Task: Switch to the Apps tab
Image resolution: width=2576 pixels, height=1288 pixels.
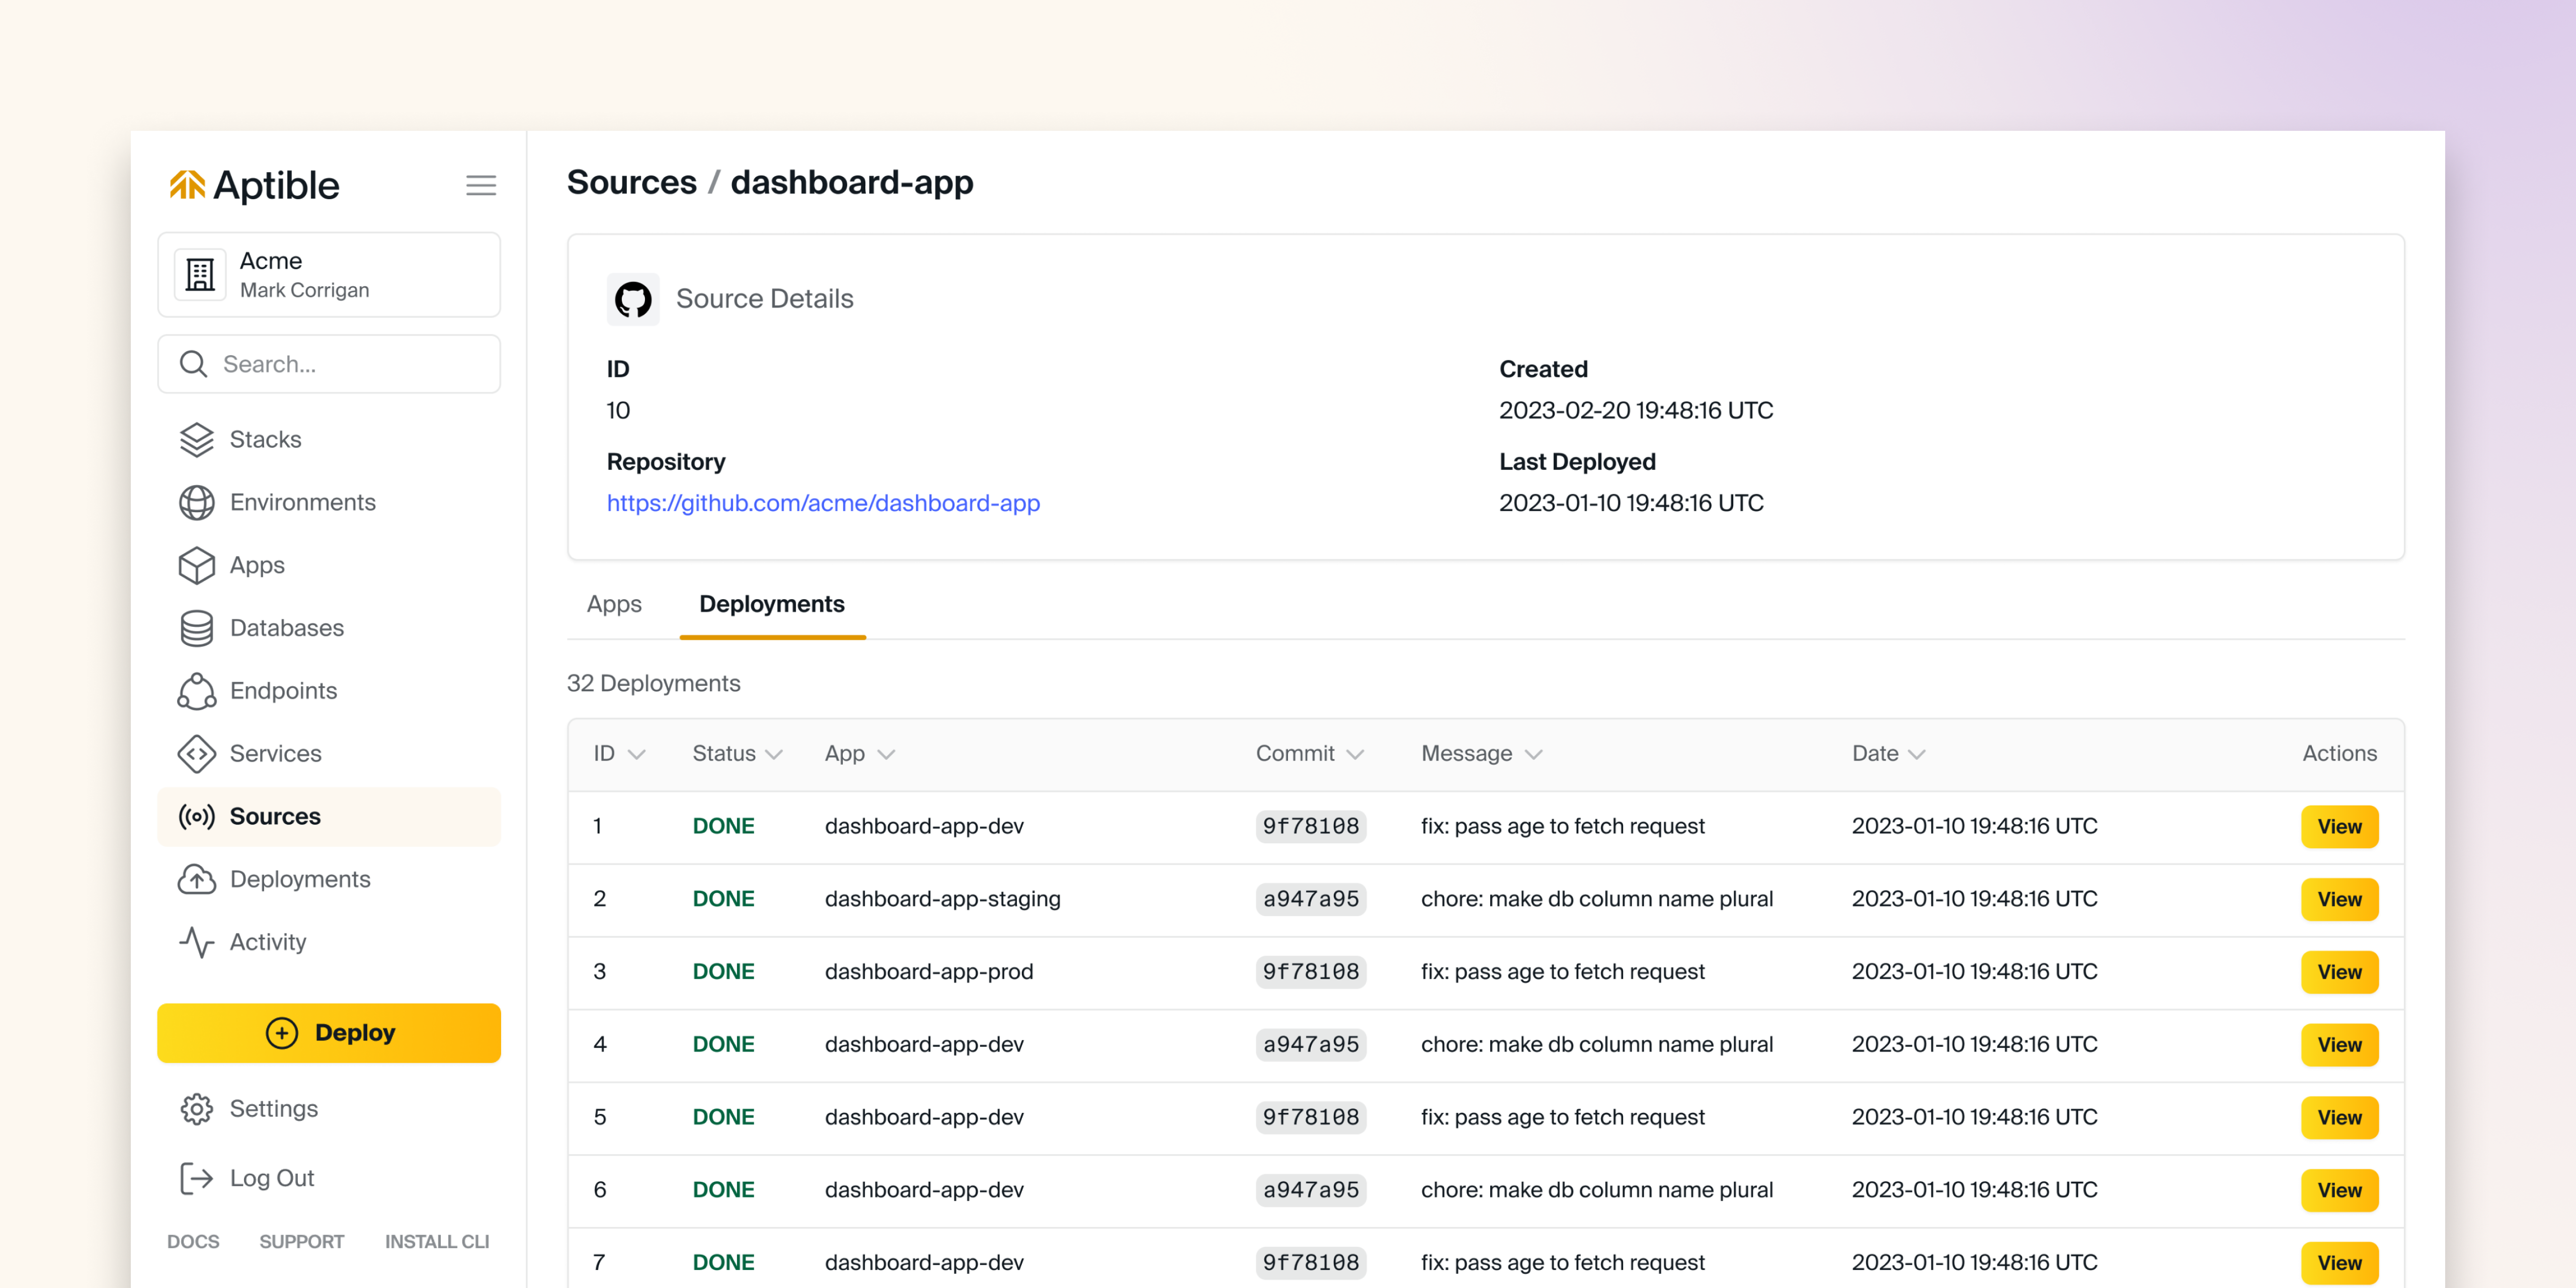Action: [614, 604]
